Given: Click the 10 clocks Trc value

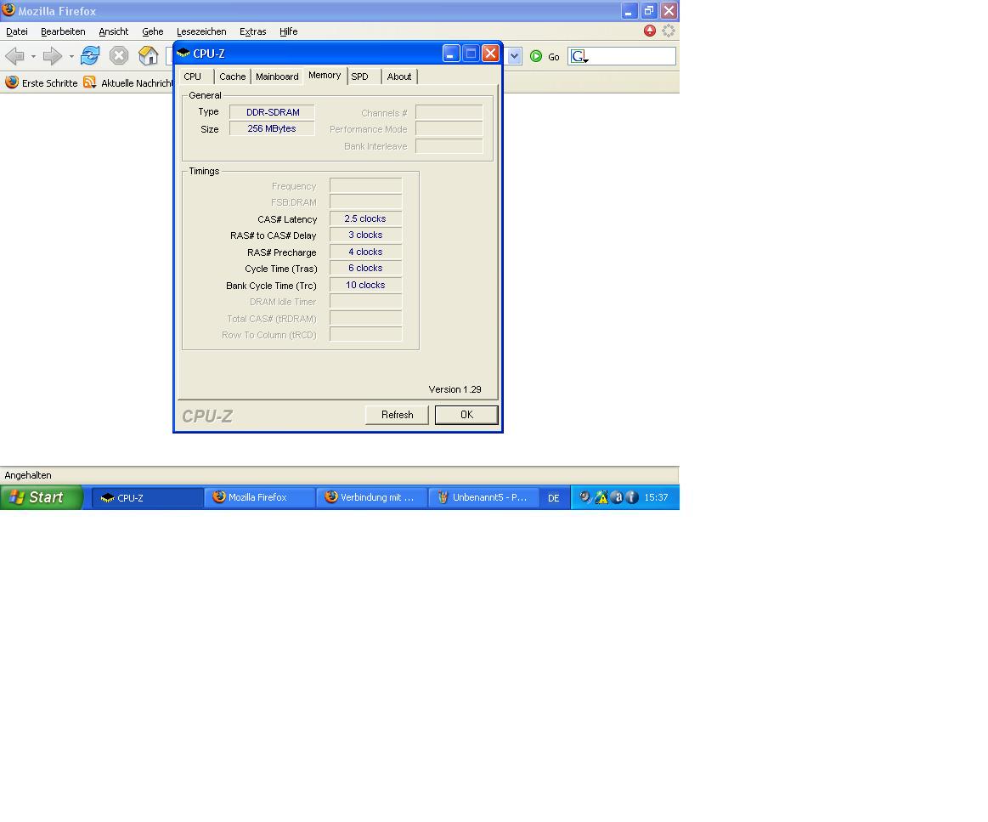Looking at the screenshot, I should click(365, 285).
